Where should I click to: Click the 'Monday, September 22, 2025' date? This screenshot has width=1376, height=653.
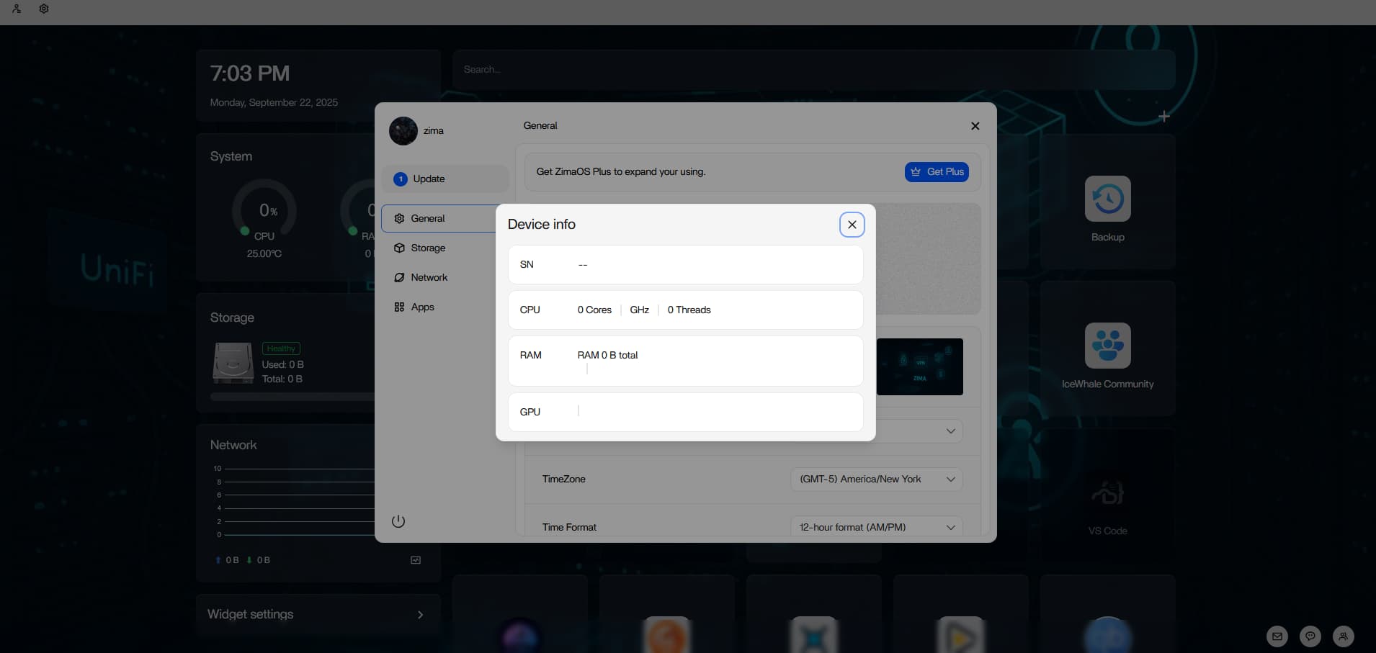[274, 103]
